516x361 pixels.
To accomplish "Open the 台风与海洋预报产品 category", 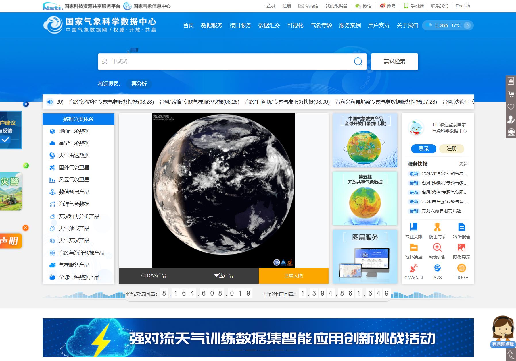I will (81, 253).
